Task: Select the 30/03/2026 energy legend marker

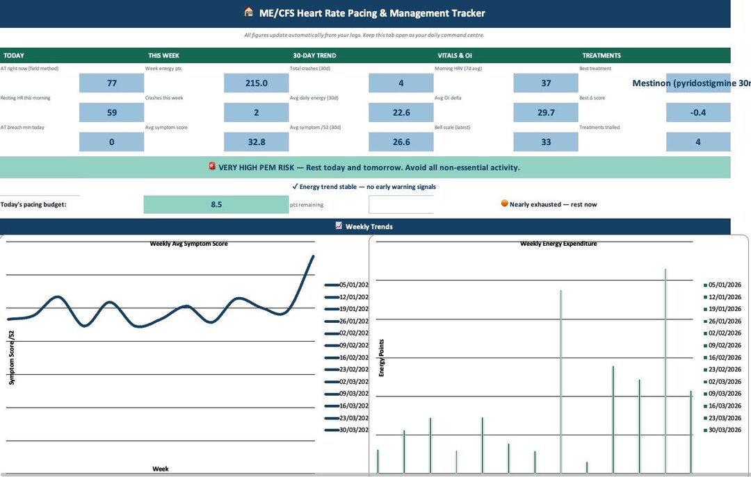Action: pyautogui.click(x=705, y=430)
